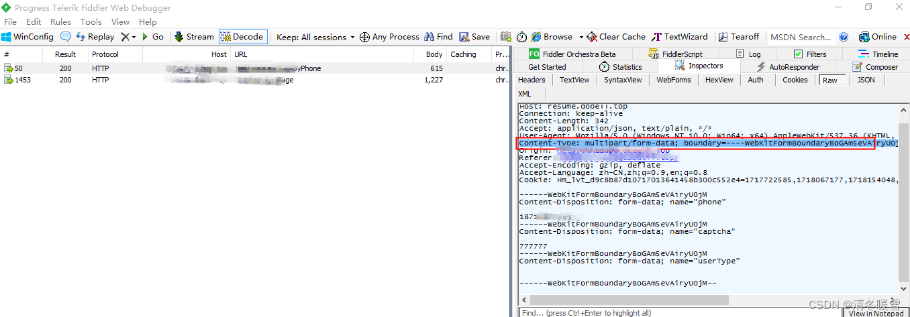Click Tearoff to detach inspectors
Viewport: 910px width, 317px height.
[739, 37]
